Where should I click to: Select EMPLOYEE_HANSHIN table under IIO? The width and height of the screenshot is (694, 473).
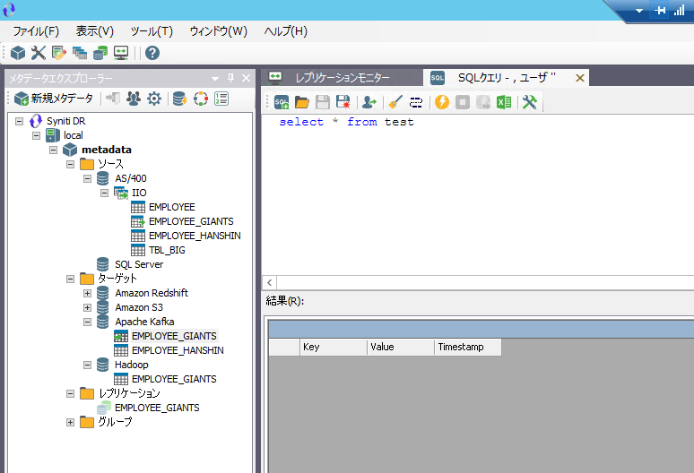(195, 236)
